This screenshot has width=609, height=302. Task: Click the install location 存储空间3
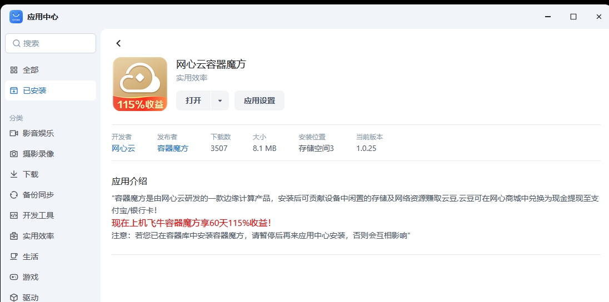[x=316, y=148]
